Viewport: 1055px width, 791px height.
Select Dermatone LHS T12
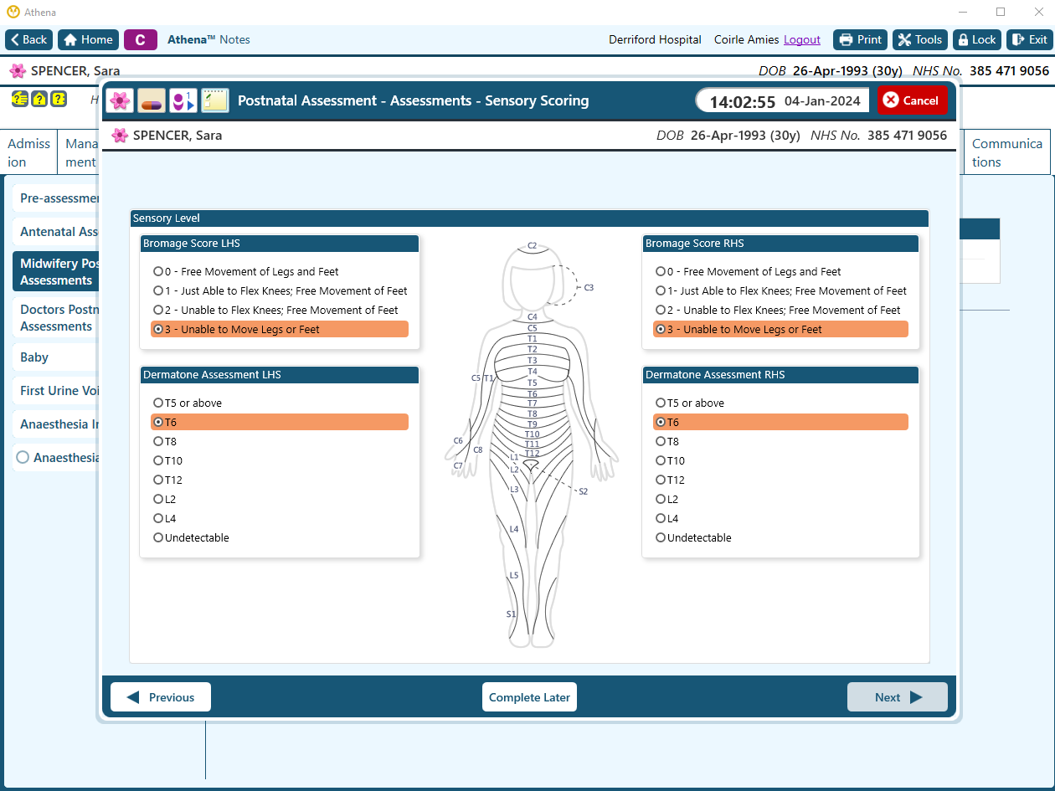(280, 480)
